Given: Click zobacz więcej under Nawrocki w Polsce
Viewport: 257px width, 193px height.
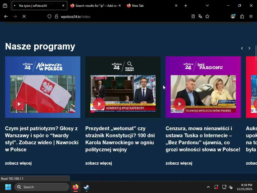Looking at the screenshot, I should pos(18,163).
